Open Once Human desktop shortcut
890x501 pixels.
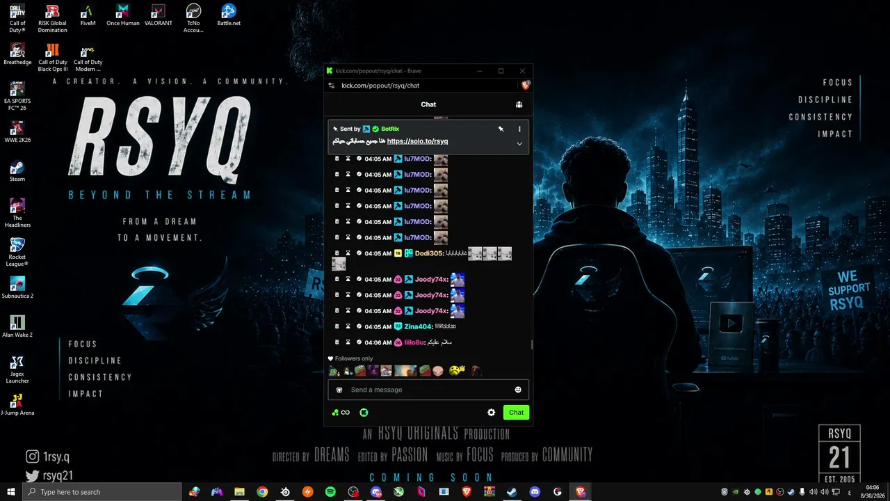[x=123, y=15]
